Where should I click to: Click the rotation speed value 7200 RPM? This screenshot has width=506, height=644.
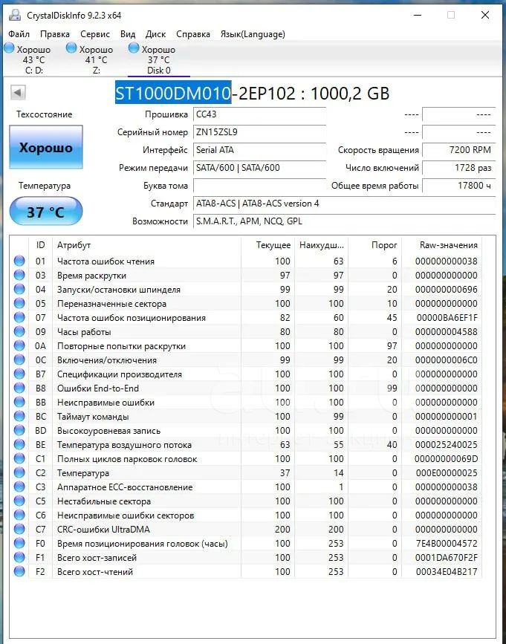click(458, 150)
